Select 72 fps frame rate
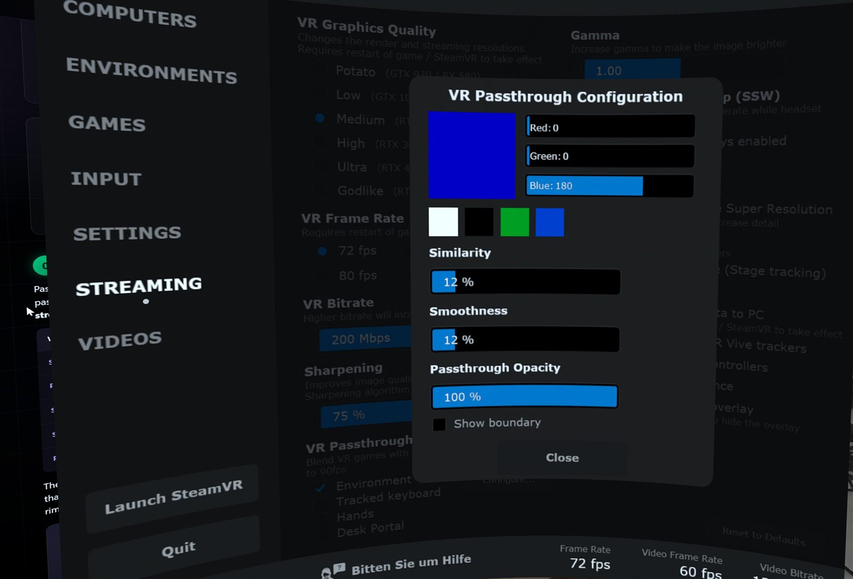The image size is (853, 579). point(322,250)
